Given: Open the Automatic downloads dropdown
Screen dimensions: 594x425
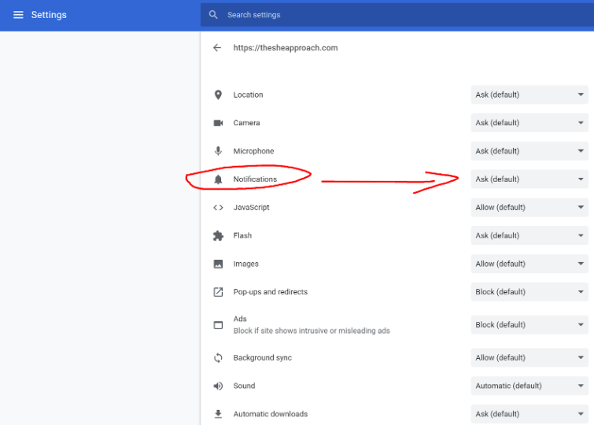Looking at the screenshot, I should point(529,414).
